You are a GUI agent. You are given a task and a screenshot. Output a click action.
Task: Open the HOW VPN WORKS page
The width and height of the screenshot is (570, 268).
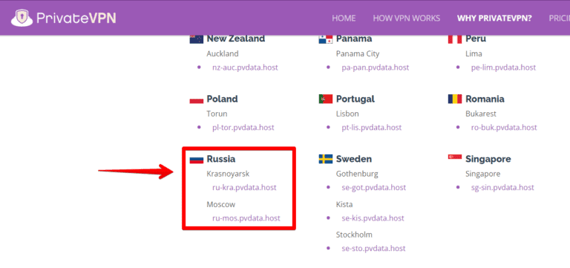[407, 18]
